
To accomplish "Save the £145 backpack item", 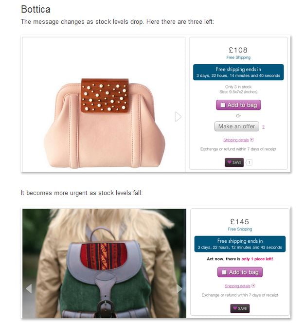I will coord(240,308).
